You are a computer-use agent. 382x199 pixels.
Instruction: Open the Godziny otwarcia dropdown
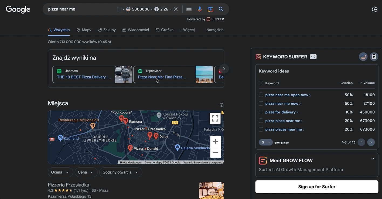click(x=121, y=172)
